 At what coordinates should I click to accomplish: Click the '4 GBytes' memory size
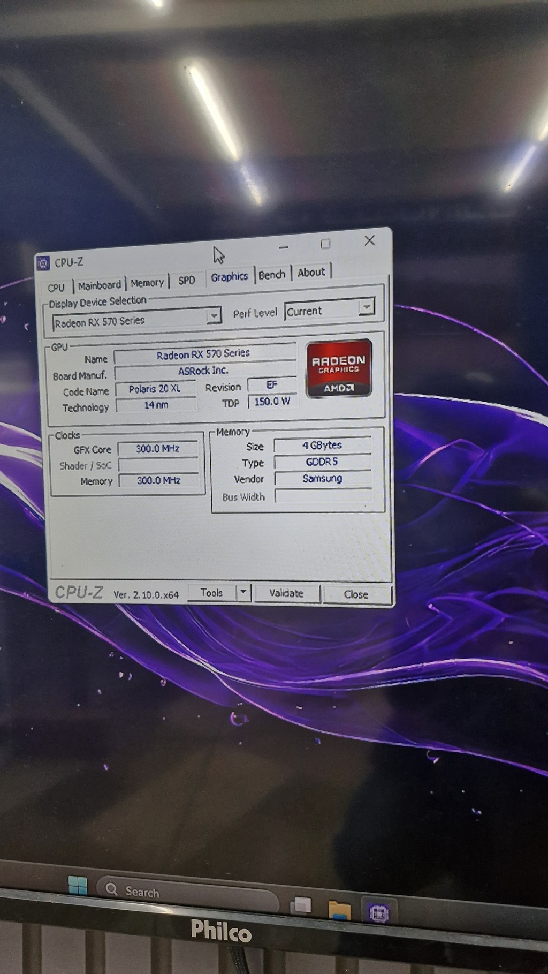pos(323,446)
